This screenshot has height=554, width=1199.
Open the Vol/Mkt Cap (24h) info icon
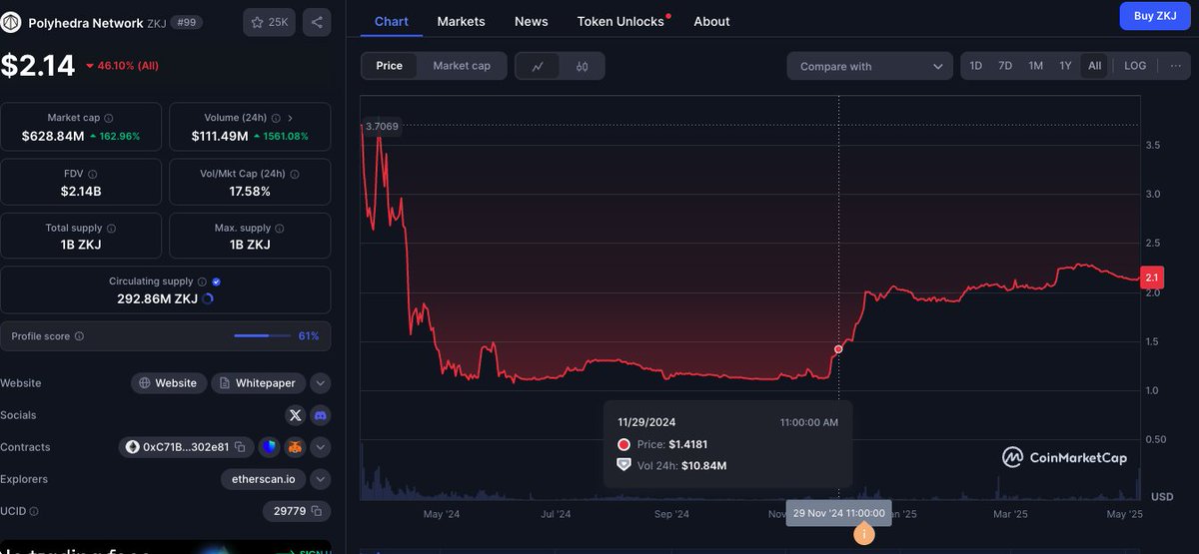294,174
